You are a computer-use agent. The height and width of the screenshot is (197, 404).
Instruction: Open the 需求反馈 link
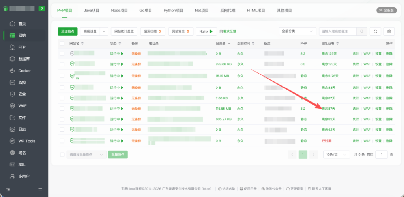(x=228, y=31)
